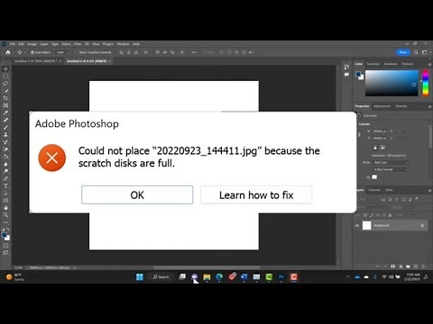Select the Path Selection tool

click(5, 193)
